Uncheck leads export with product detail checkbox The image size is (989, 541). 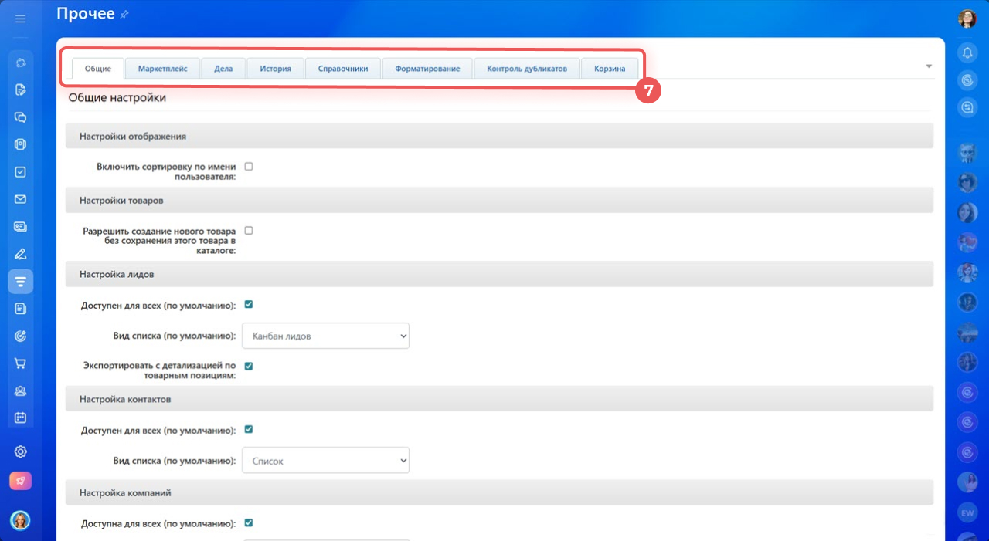(249, 366)
